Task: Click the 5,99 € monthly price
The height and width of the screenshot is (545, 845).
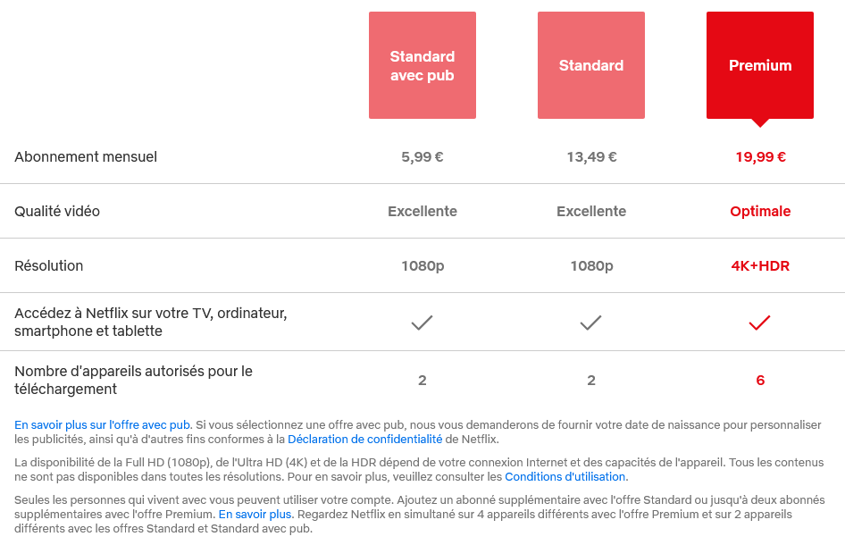Action: click(x=422, y=157)
